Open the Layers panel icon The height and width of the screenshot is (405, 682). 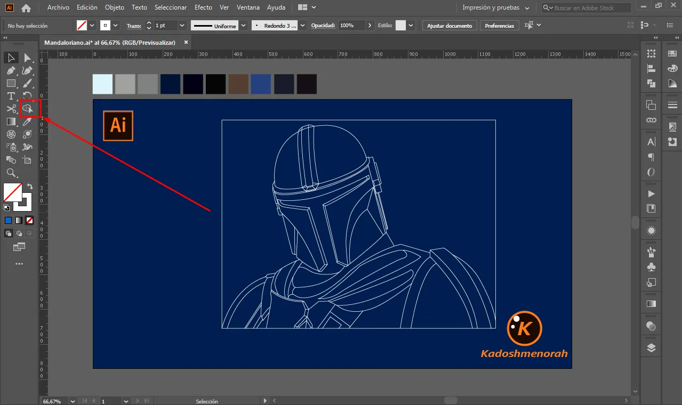[x=651, y=348]
